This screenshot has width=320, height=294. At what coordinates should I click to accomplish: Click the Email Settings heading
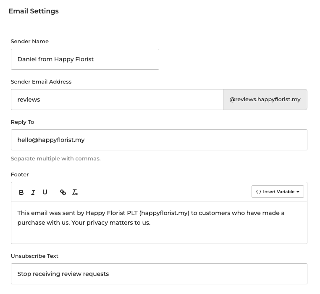(x=34, y=11)
